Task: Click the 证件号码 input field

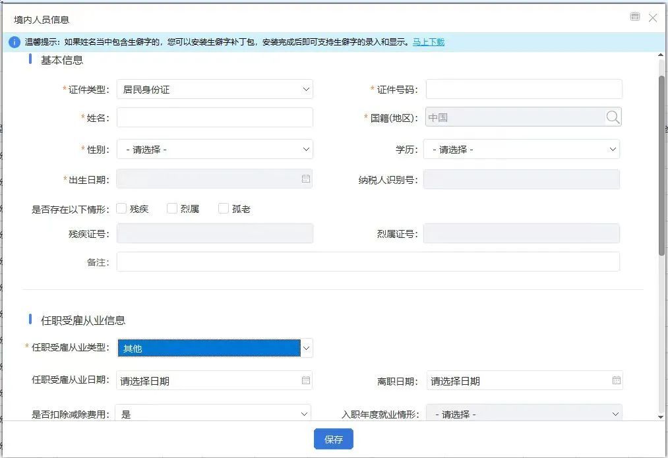Action: coord(524,90)
